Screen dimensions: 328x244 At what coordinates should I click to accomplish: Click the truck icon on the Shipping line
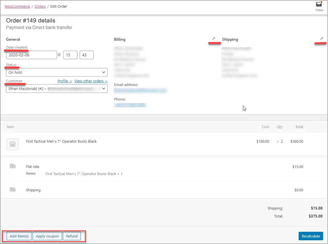(x=12, y=190)
